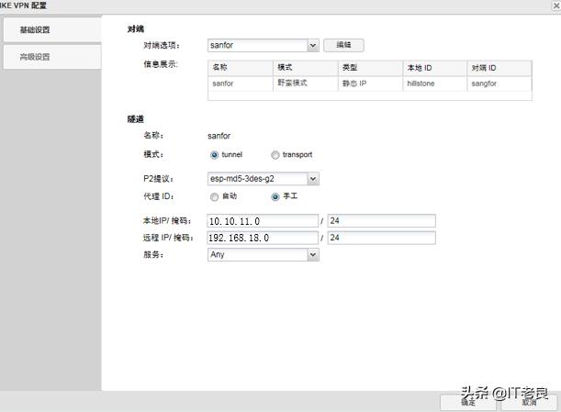This screenshot has width=561, height=412.
Task: Click the 模式 column header in table
Action: coord(306,68)
